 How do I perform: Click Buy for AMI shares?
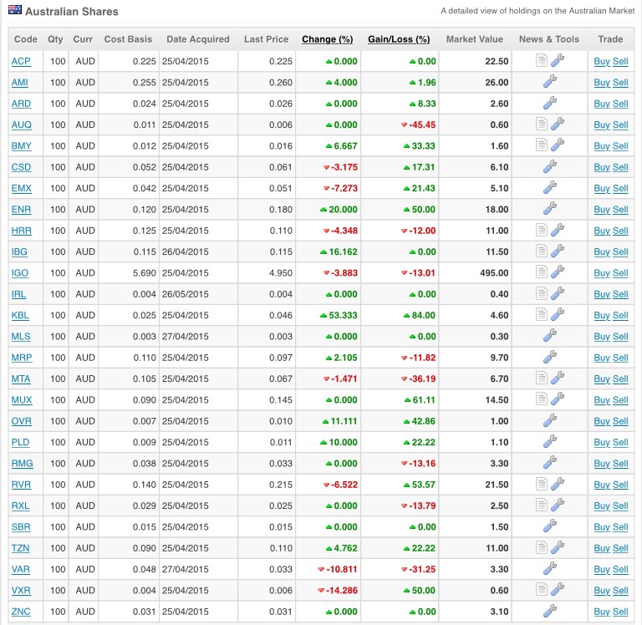[x=602, y=83]
